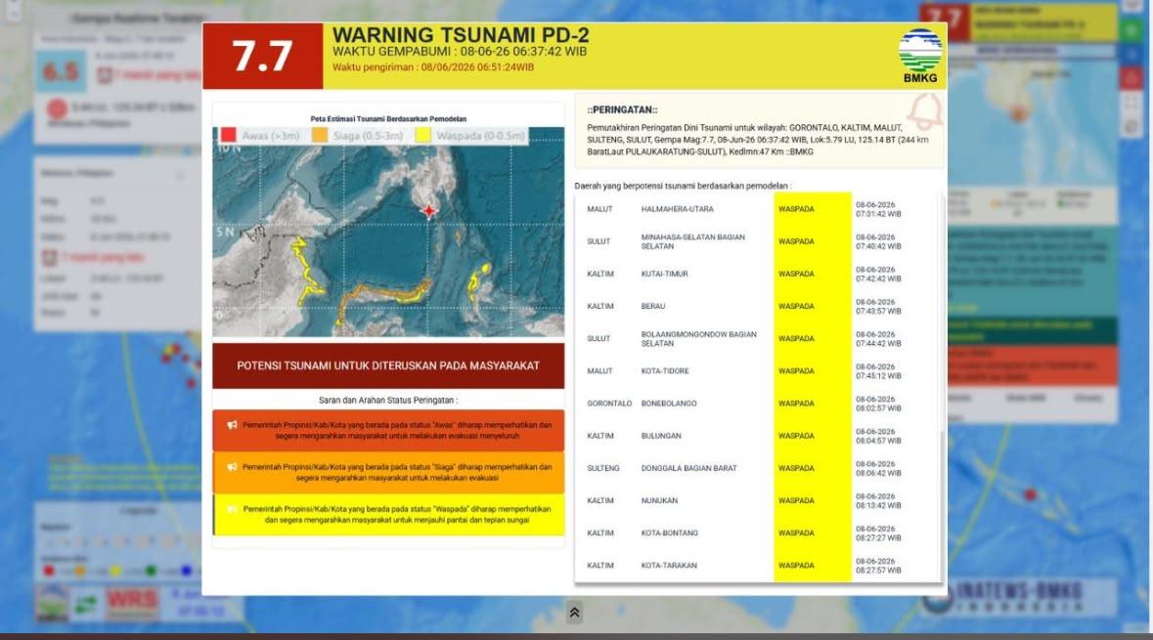
Task: Click the red 7.7 magnitude box
Action: 262,56
